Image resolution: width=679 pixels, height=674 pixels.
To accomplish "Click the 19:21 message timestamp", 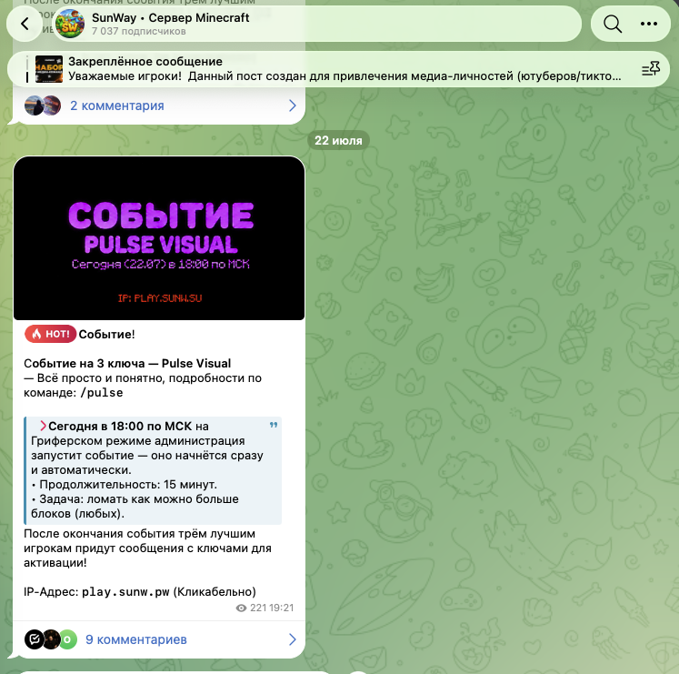I will point(281,609).
